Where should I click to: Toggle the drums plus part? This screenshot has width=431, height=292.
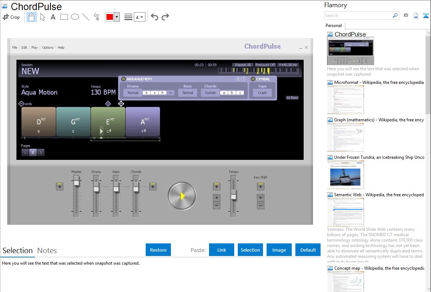(171, 93)
